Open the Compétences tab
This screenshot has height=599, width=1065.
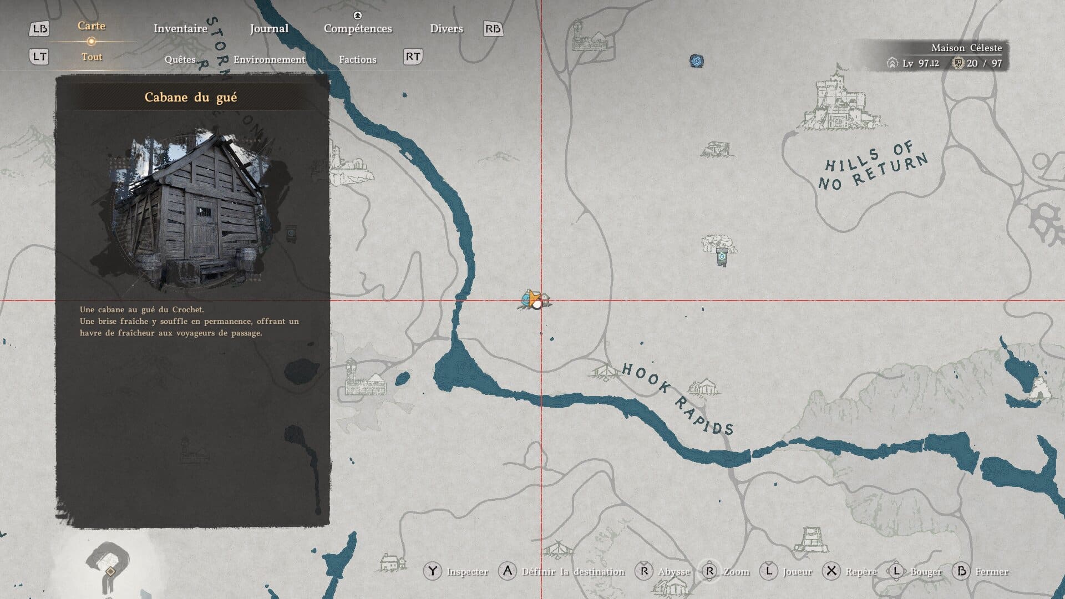click(358, 29)
